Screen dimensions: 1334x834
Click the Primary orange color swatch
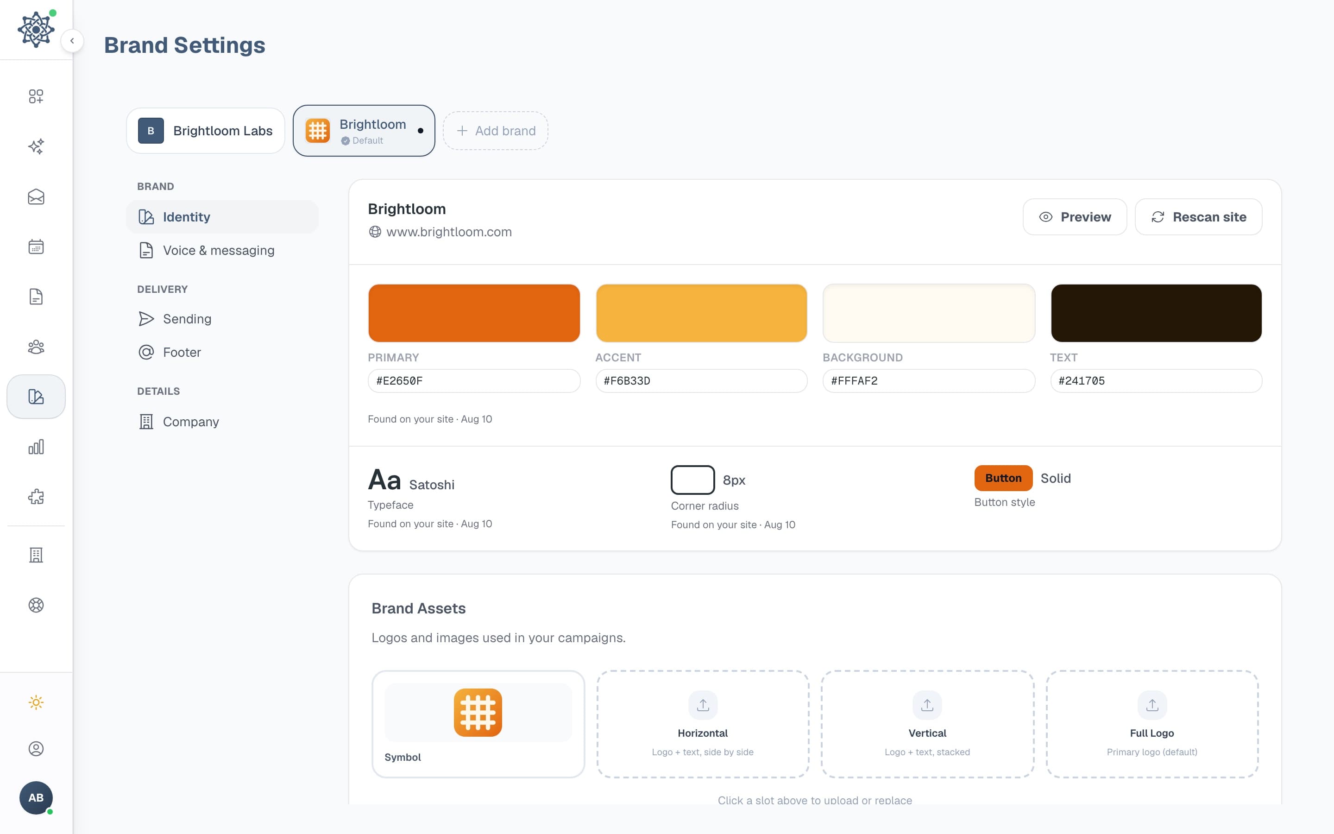click(x=474, y=313)
